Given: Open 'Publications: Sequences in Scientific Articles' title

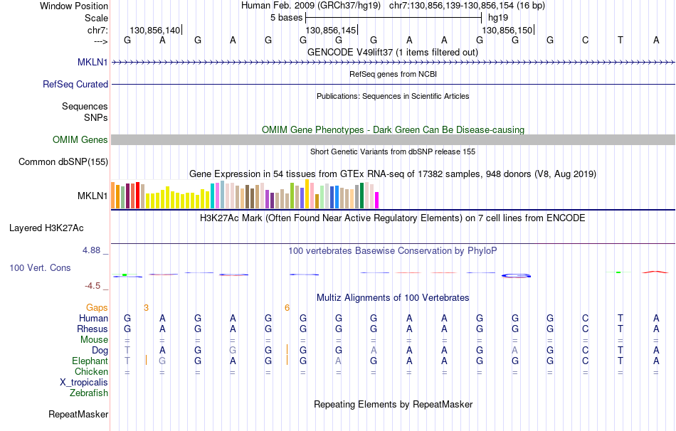Looking at the screenshot, I should [x=393, y=96].
